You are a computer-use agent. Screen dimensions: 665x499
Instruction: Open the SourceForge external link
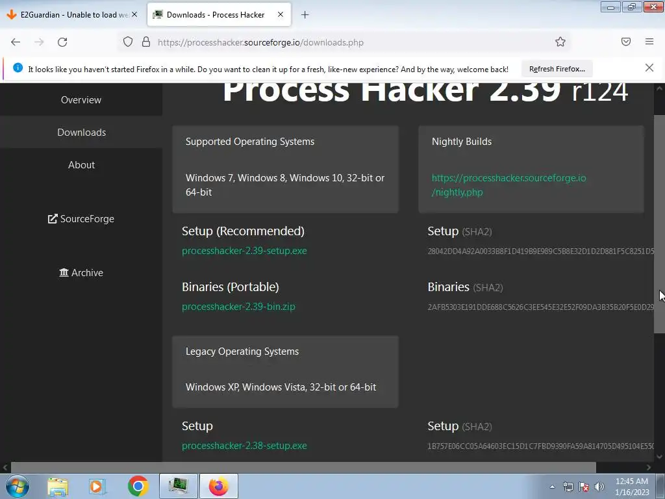click(x=81, y=219)
